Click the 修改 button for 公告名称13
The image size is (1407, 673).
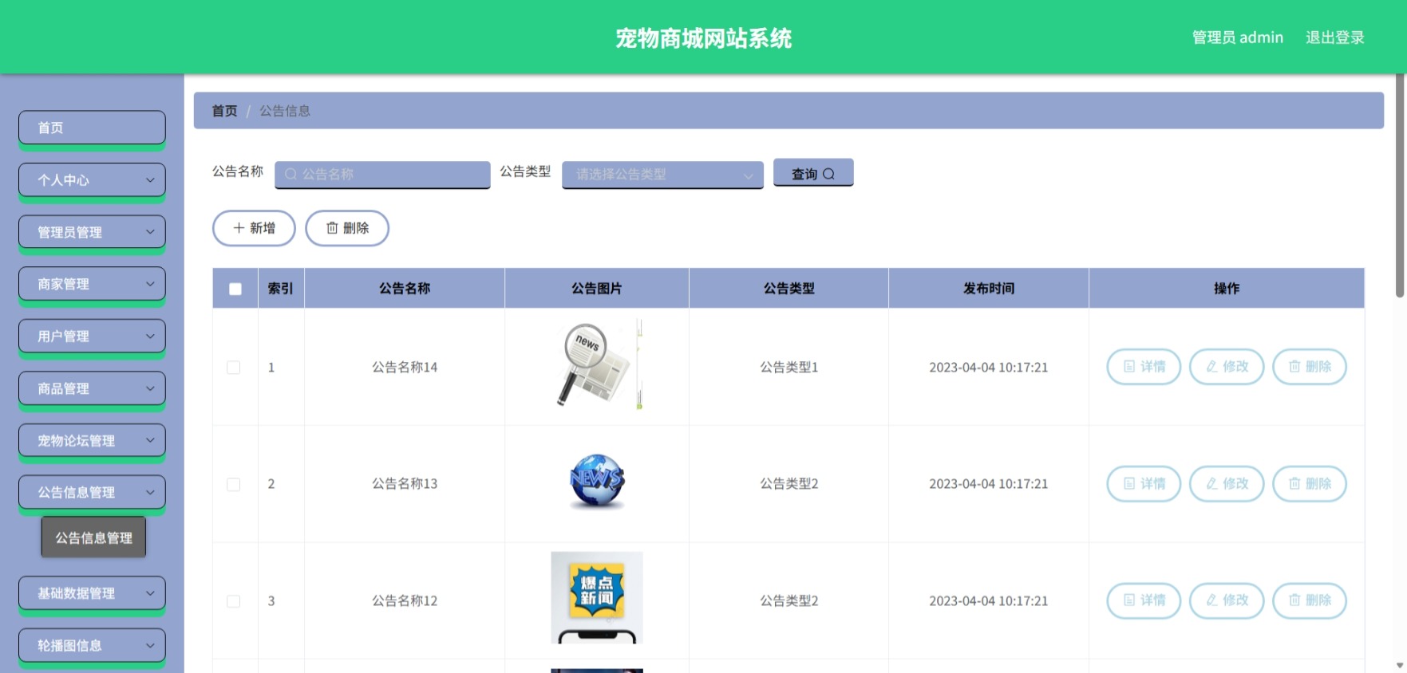[1227, 483]
